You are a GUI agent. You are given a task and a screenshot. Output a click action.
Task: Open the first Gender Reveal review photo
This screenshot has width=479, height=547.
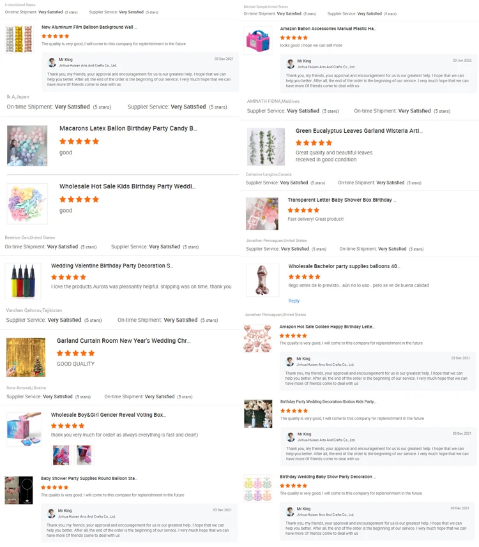[x=61, y=455]
